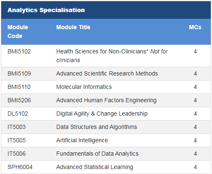Click Data Structures and Algorithms title
Image resolution: width=212 pixels, height=174 pixels.
(x=97, y=127)
